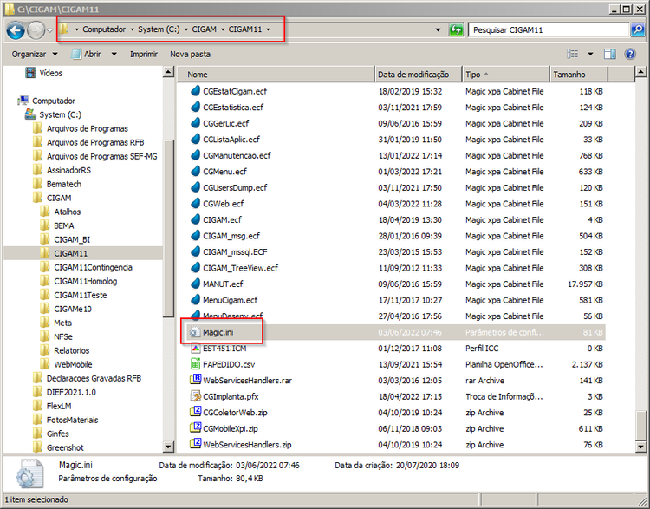The width and height of the screenshot is (650, 509).
Task: Expand the arrow after CIGAM11 breadcrumb
Action: (x=268, y=29)
